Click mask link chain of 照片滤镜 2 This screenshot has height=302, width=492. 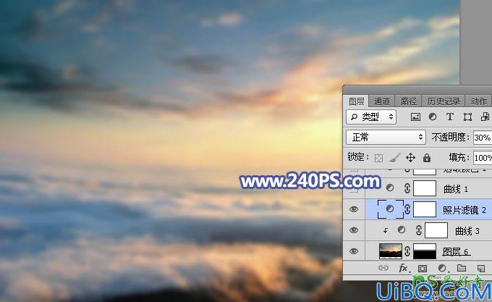pos(407,209)
